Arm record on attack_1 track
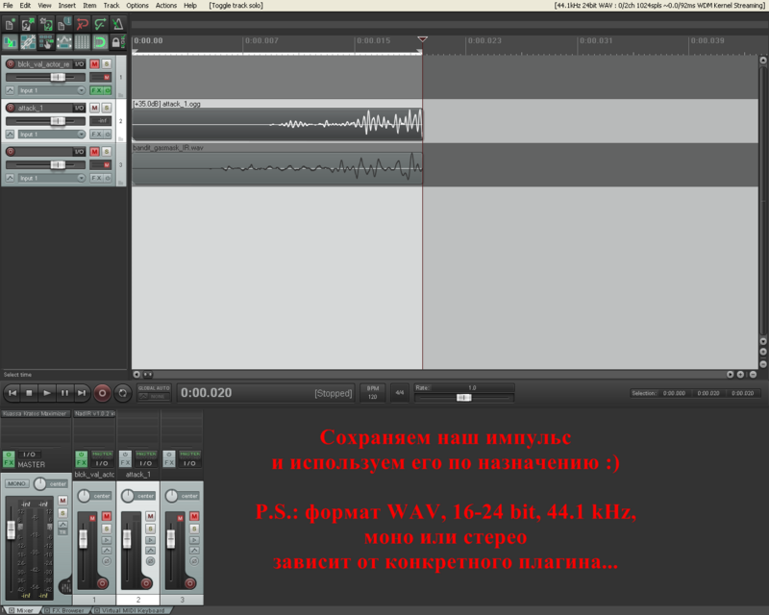 pyautogui.click(x=11, y=108)
